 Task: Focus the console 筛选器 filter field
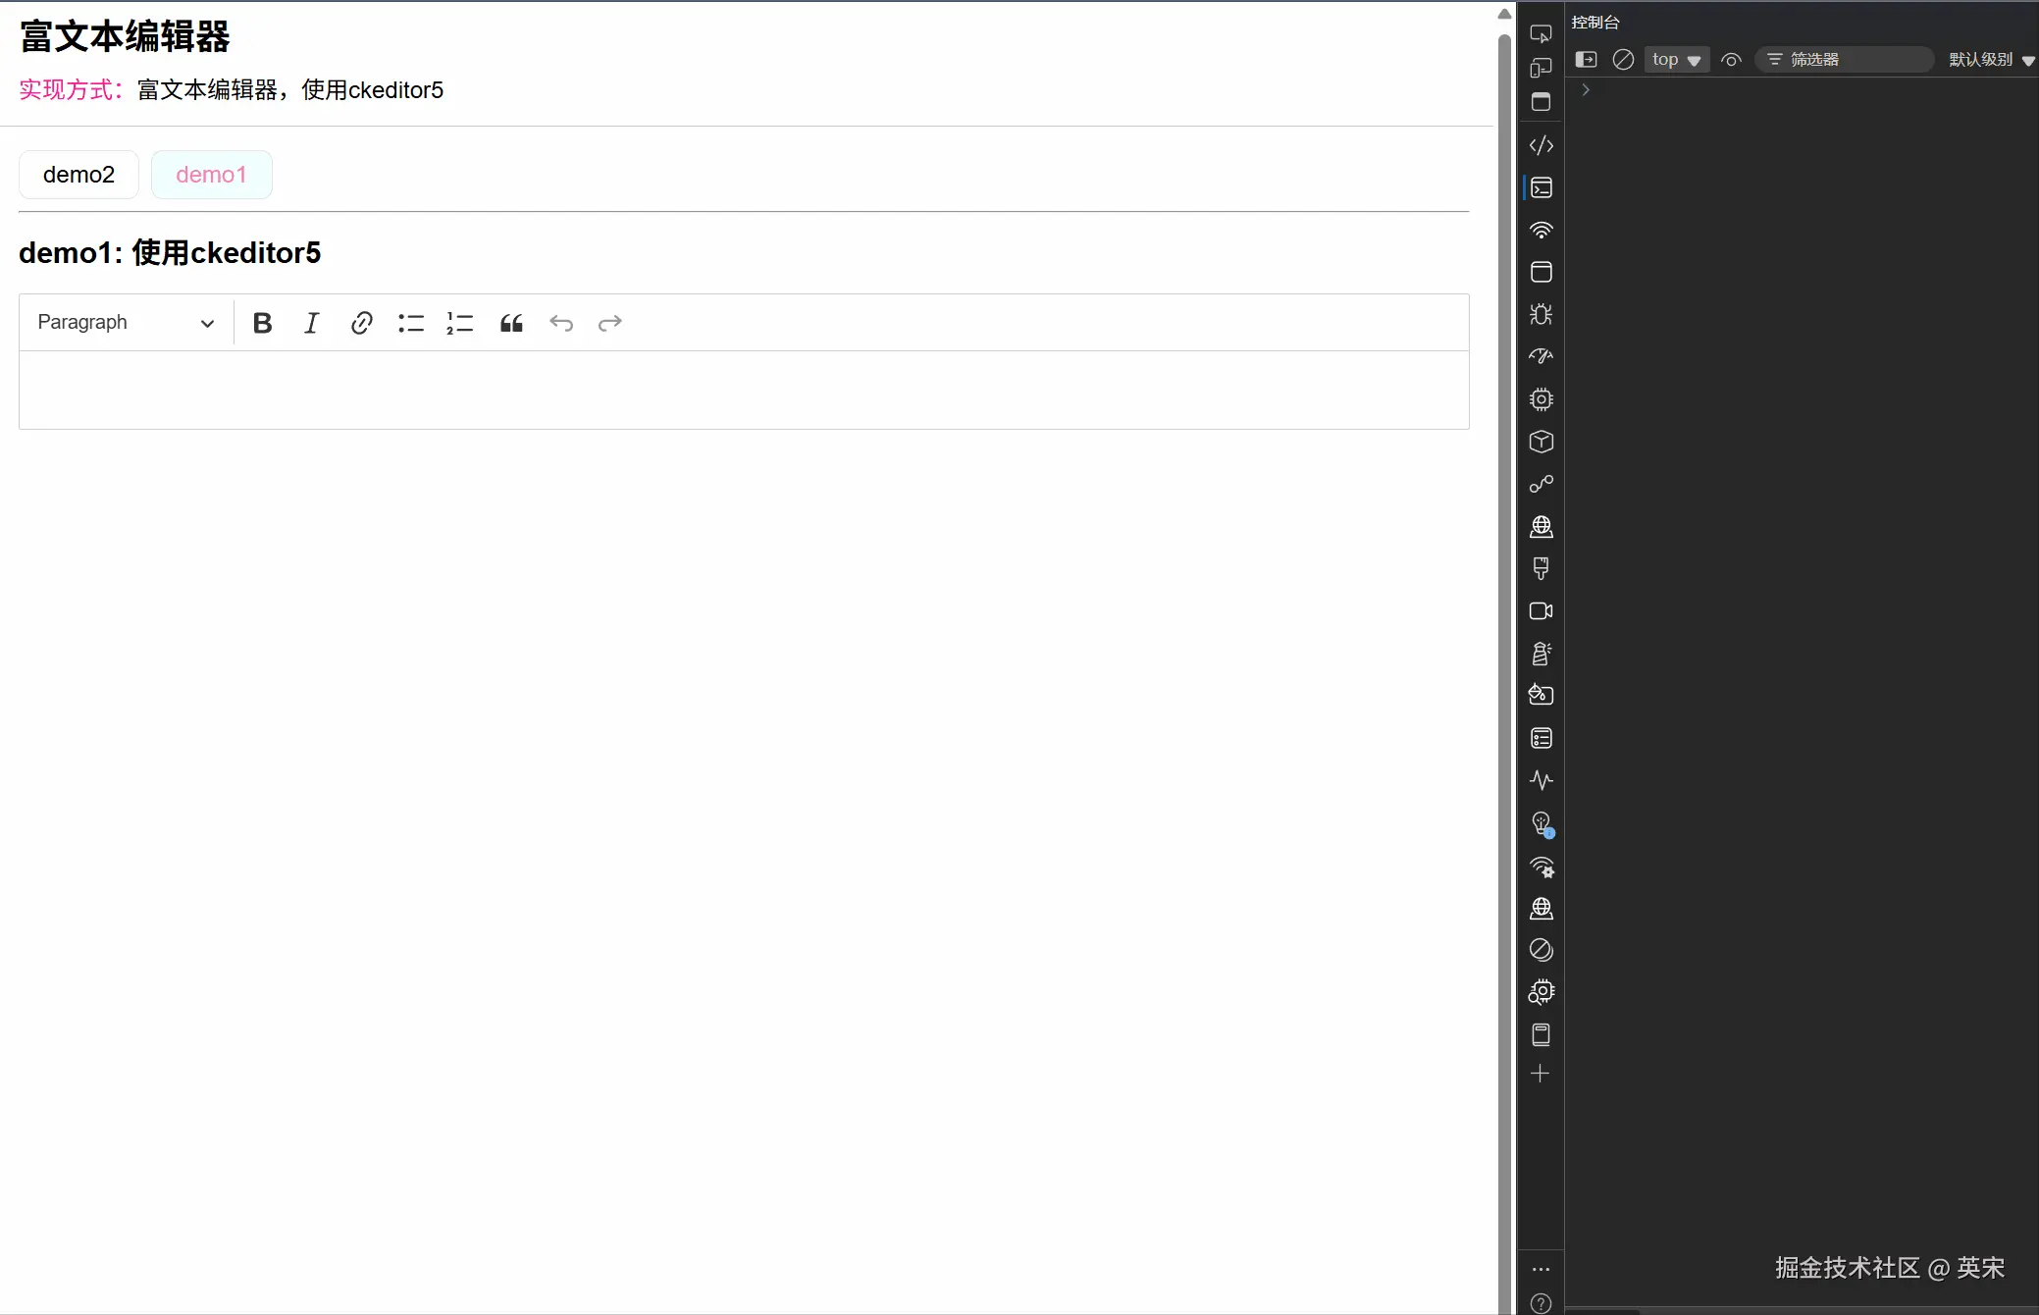pos(1845,60)
